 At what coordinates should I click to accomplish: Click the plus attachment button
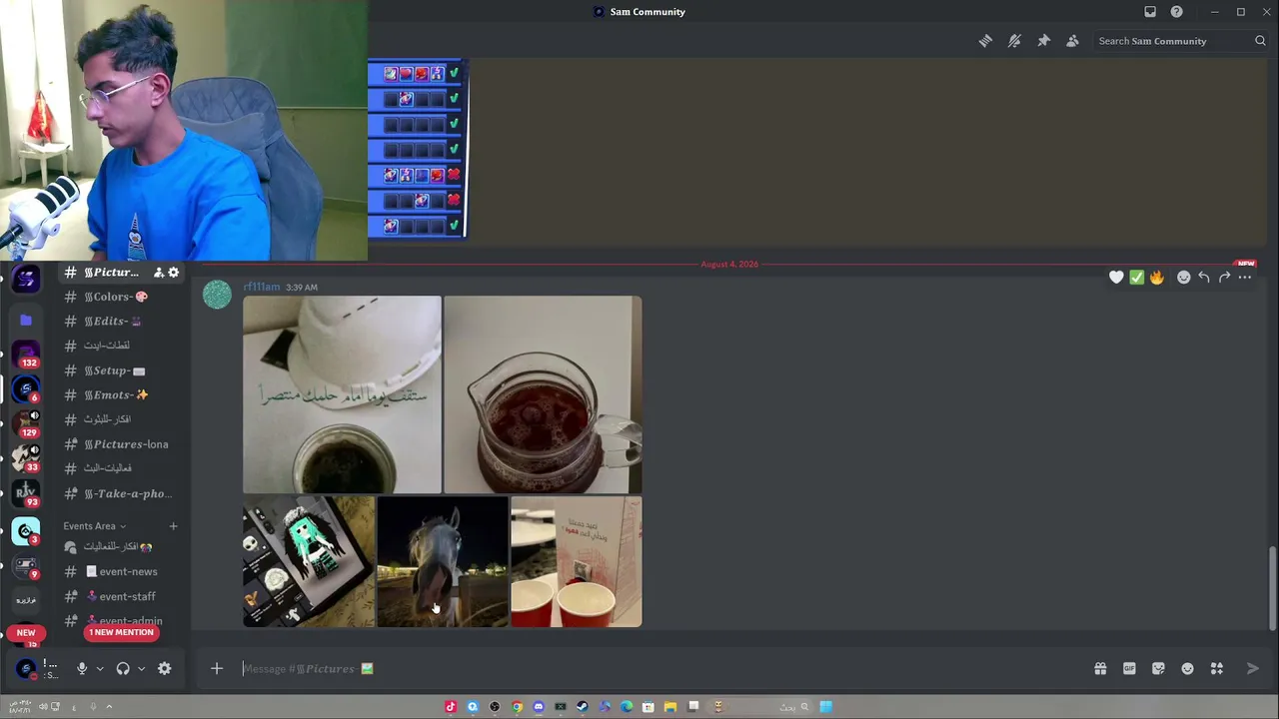pos(217,669)
